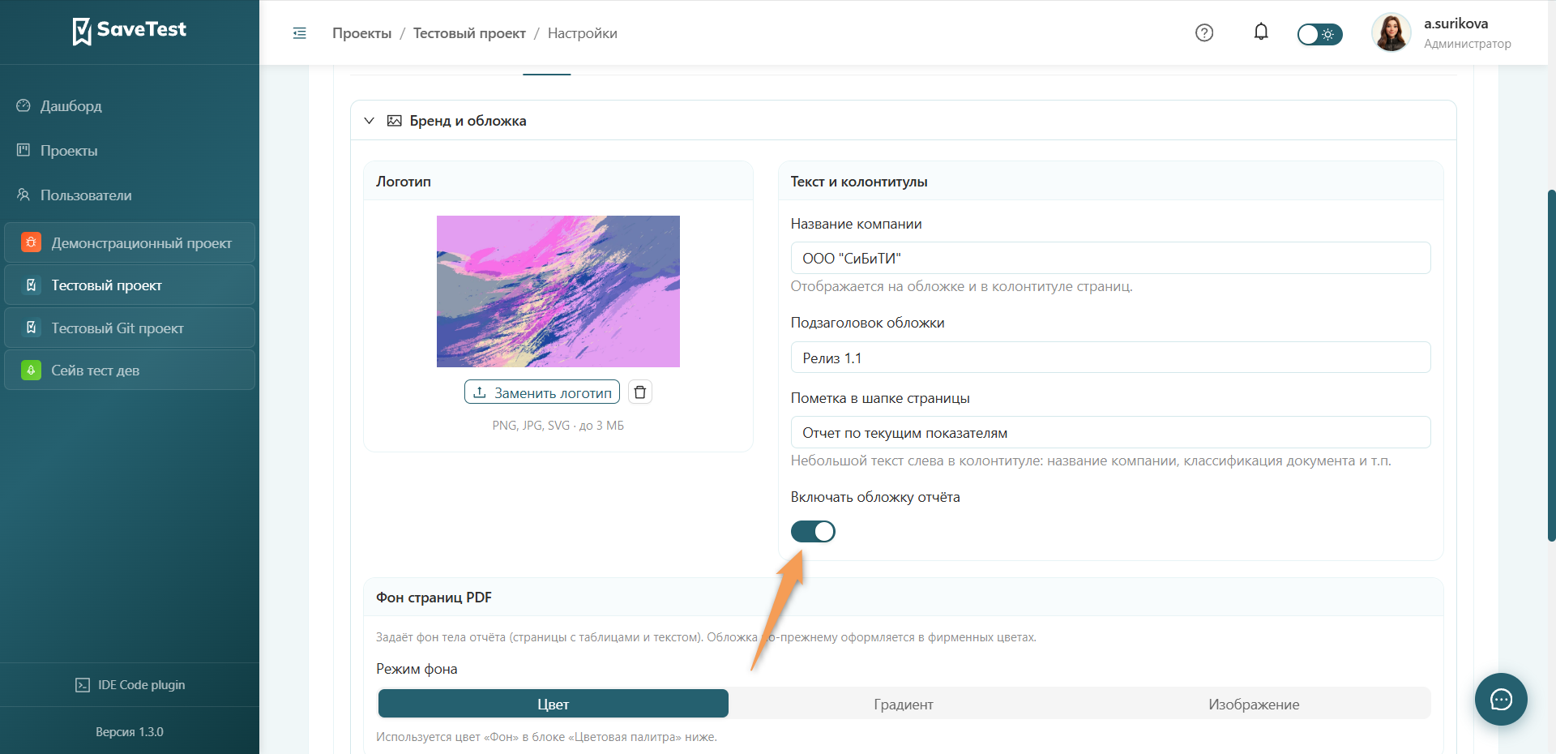Viewport: 1556px width, 754px height.
Task: Click the cover subtitle input field
Action: 1110,358
